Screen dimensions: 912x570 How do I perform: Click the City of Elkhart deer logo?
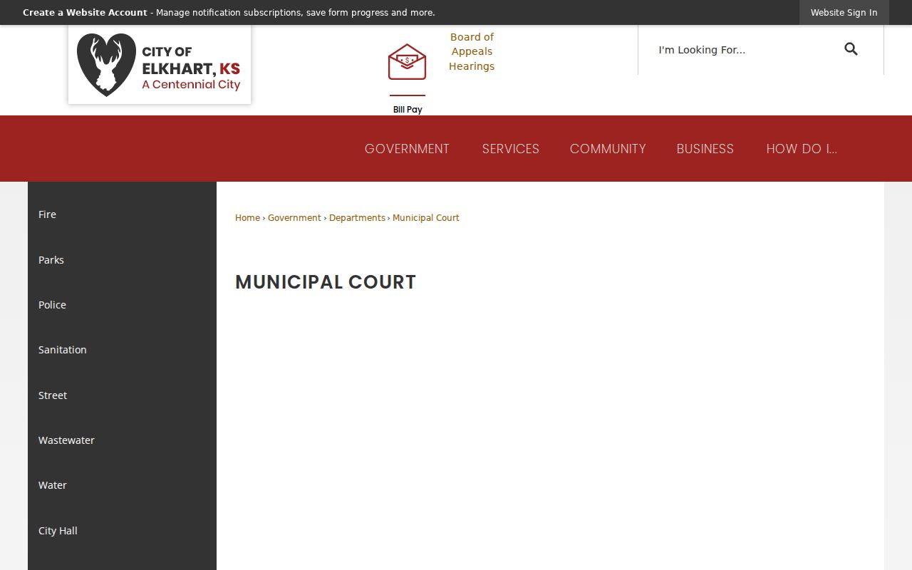tap(160, 65)
